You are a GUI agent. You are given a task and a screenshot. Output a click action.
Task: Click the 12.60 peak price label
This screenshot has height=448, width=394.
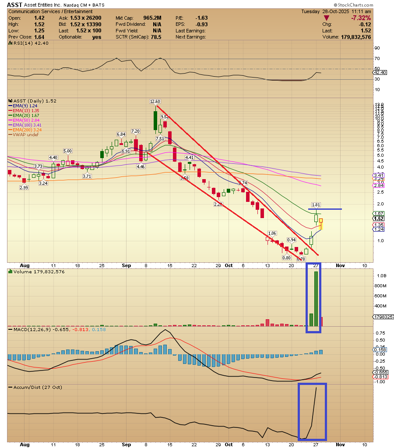(155, 102)
